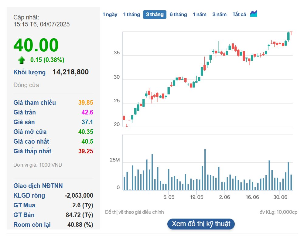Show the 6 tháng price chart
Viewport: 304px width, 238px height.
click(178, 15)
